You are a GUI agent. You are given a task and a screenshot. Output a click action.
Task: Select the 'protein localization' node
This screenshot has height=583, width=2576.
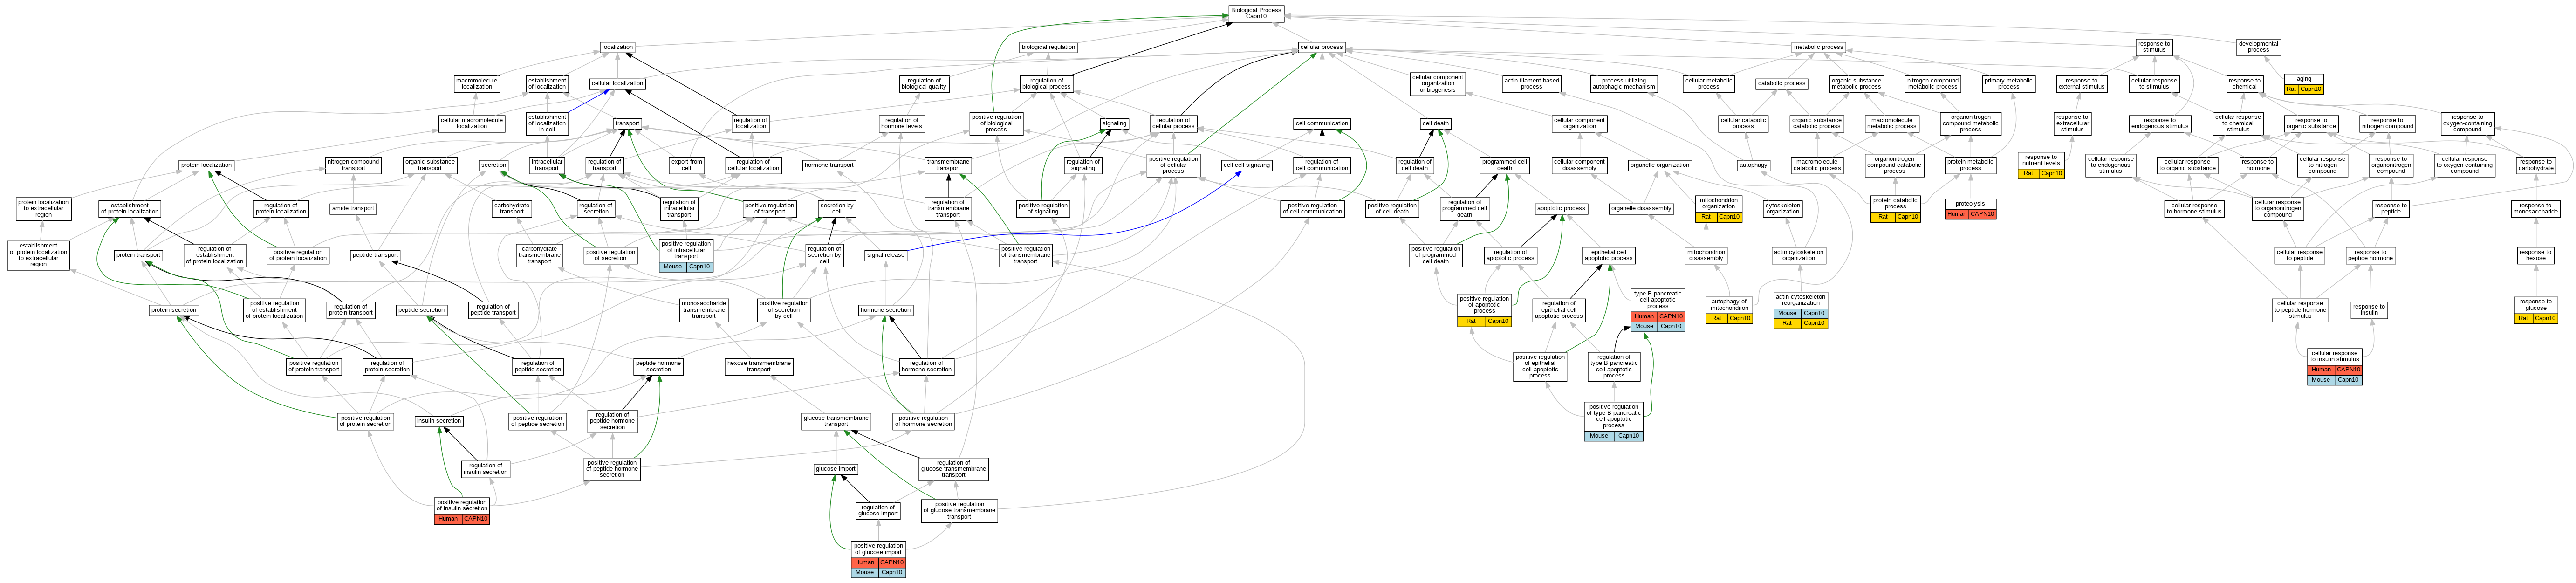(x=207, y=165)
